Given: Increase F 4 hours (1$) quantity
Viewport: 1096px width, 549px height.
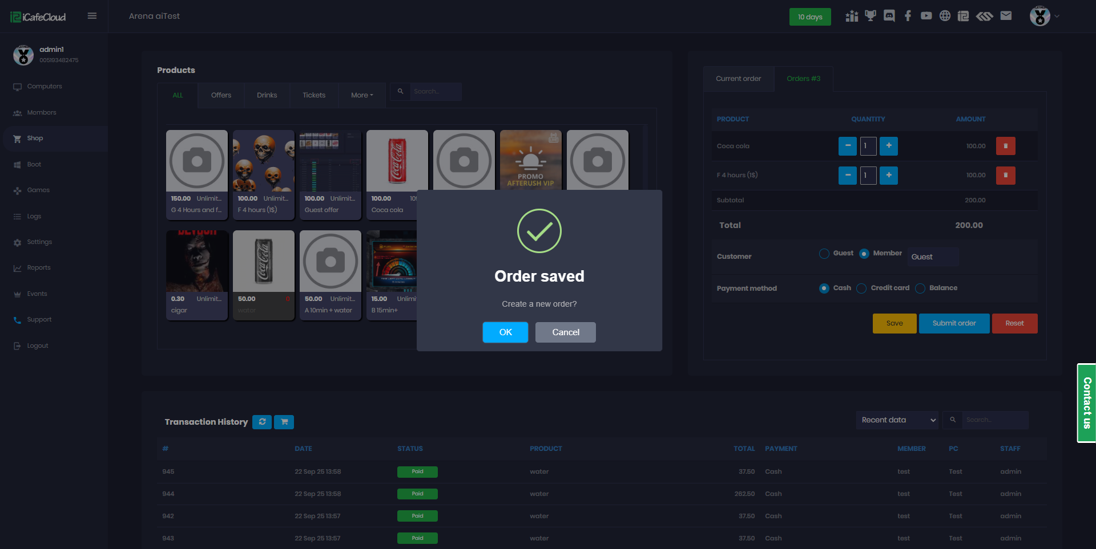Looking at the screenshot, I should [889, 175].
